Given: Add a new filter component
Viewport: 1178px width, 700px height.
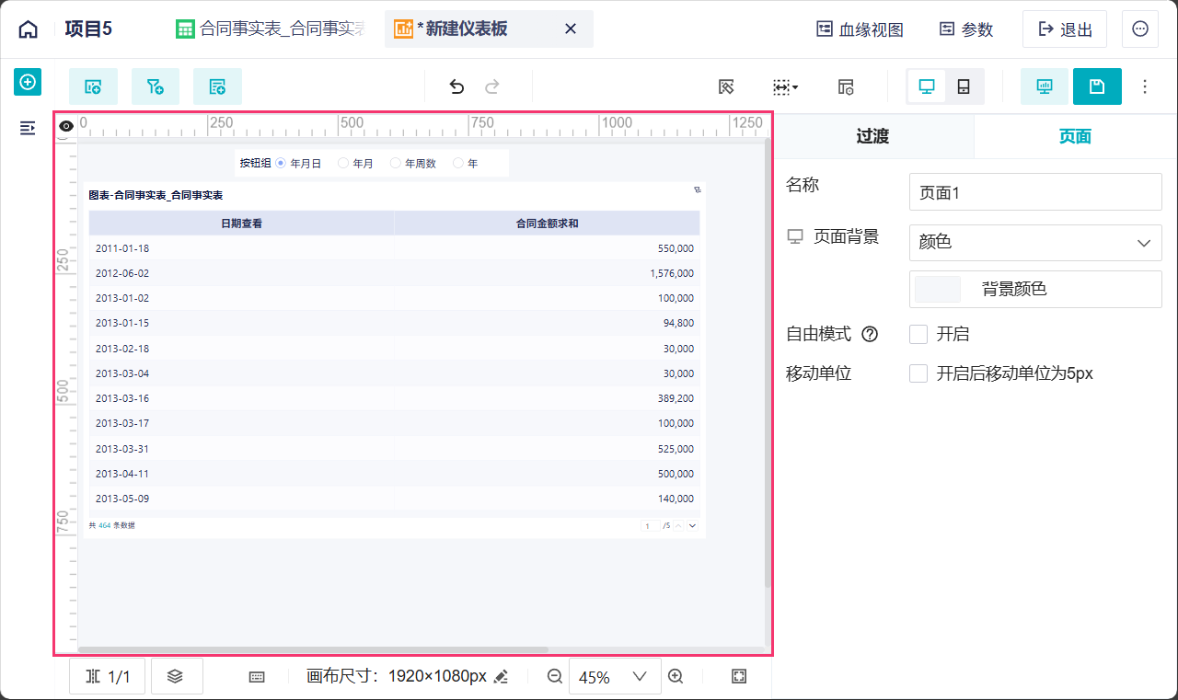Looking at the screenshot, I should tap(156, 86).
